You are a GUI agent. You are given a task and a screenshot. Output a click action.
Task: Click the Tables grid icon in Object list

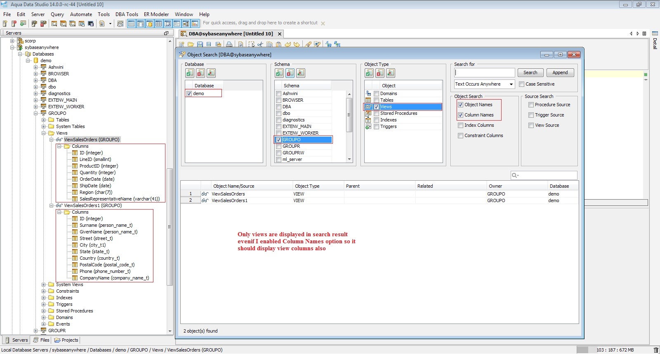(368, 100)
